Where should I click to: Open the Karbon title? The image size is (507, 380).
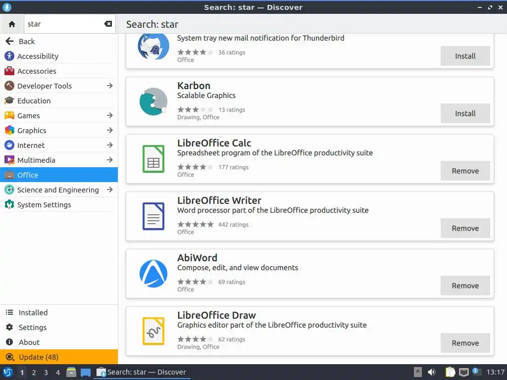click(x=194, y=86)
